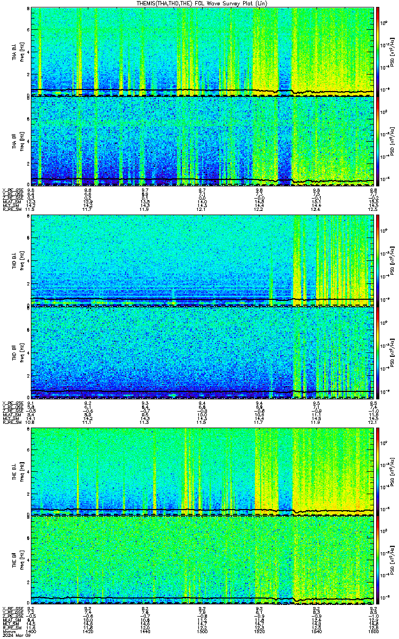
Task: Click the 'THE B⊥ freq [Hz]' axis label
Action: [18, 471]
